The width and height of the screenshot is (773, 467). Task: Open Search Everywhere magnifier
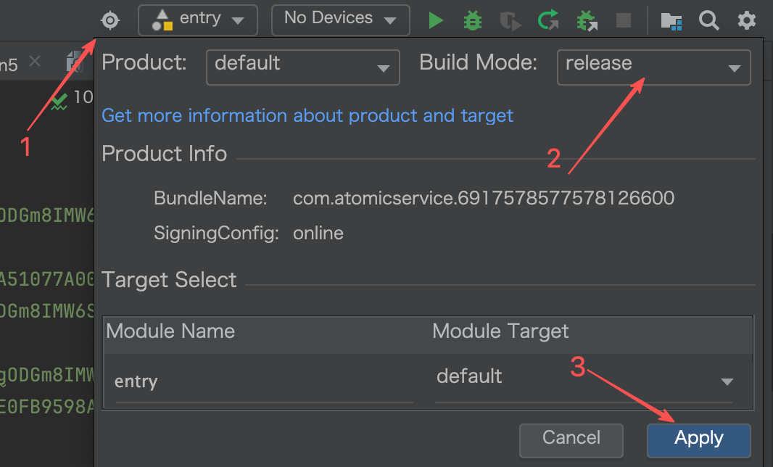click(708, 20)
